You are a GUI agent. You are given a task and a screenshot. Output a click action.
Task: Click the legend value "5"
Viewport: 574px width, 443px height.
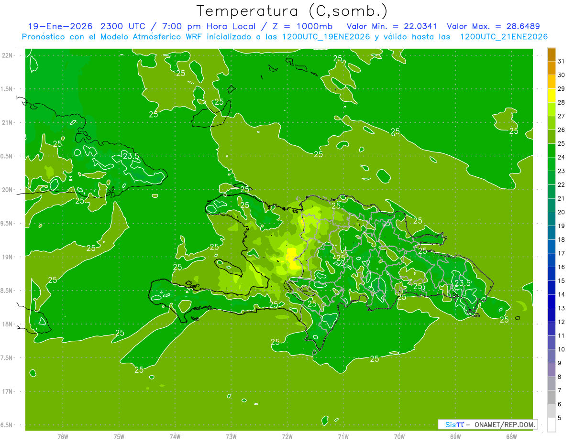click(560, 418)
